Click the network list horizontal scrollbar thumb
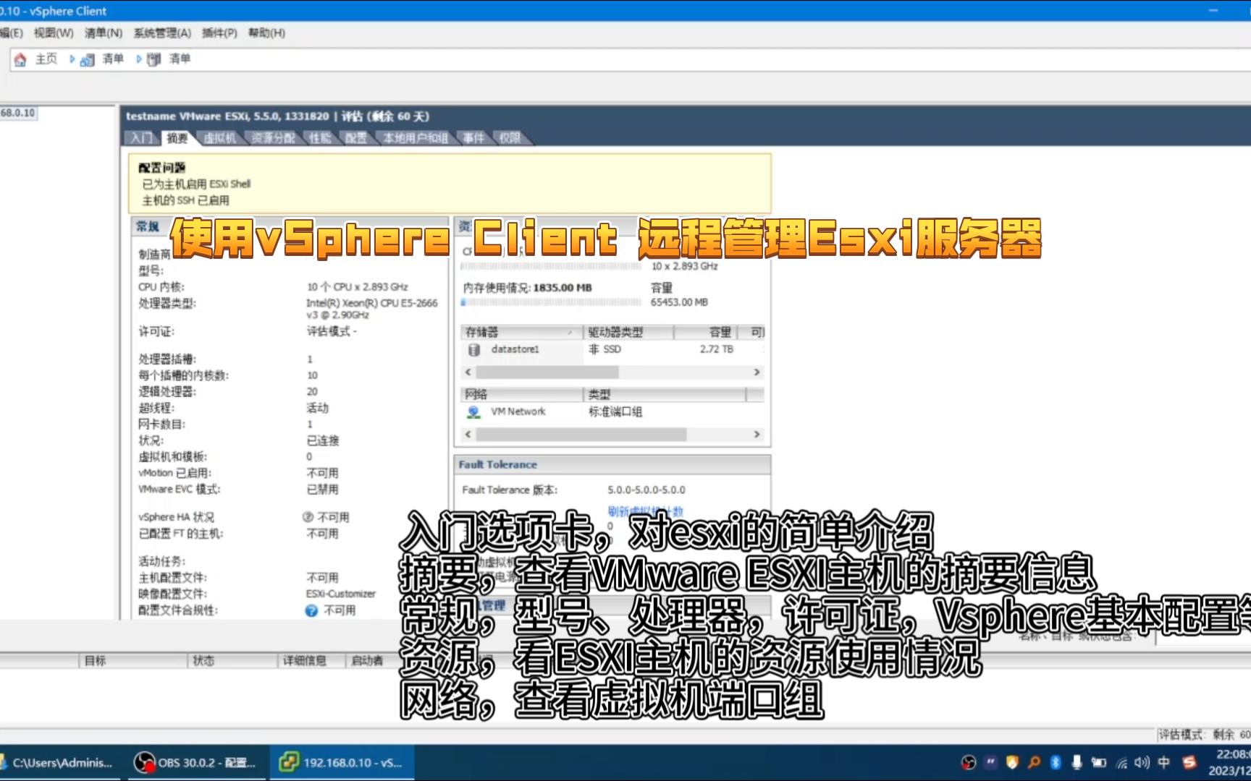 pyautogui.click(x=581, y=435)
